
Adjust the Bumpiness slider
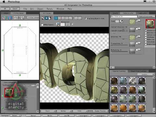click(119, 39)
